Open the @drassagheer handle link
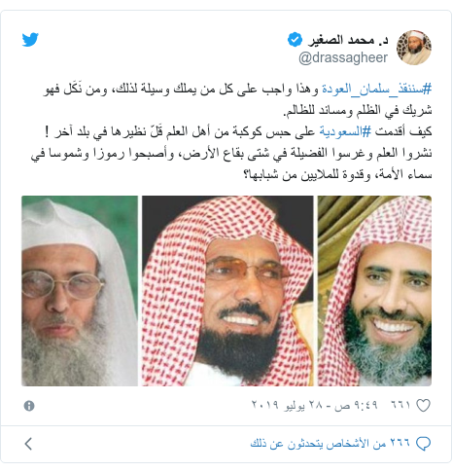The height and width of the screenshot is (472, 452). click(343, 57)
